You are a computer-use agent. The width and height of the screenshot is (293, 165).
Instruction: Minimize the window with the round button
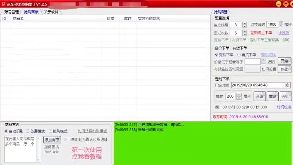click(279, 4)
